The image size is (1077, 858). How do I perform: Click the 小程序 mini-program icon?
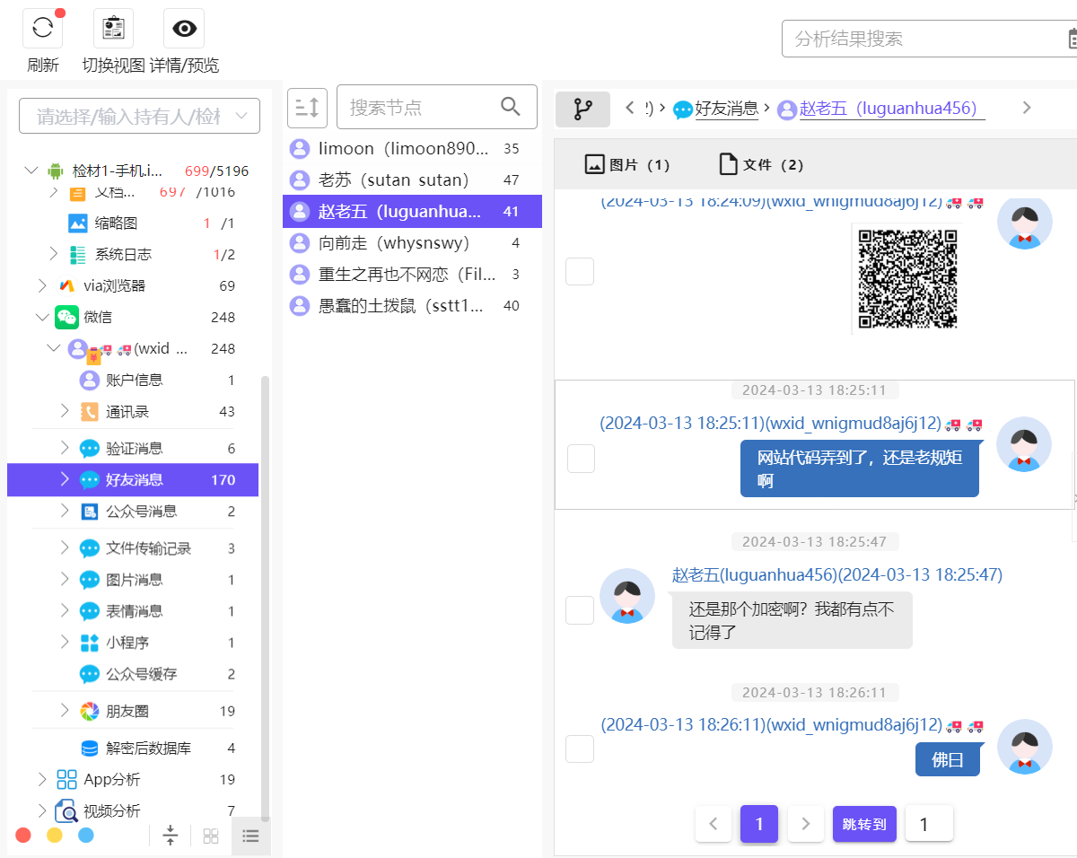(90, 643)
